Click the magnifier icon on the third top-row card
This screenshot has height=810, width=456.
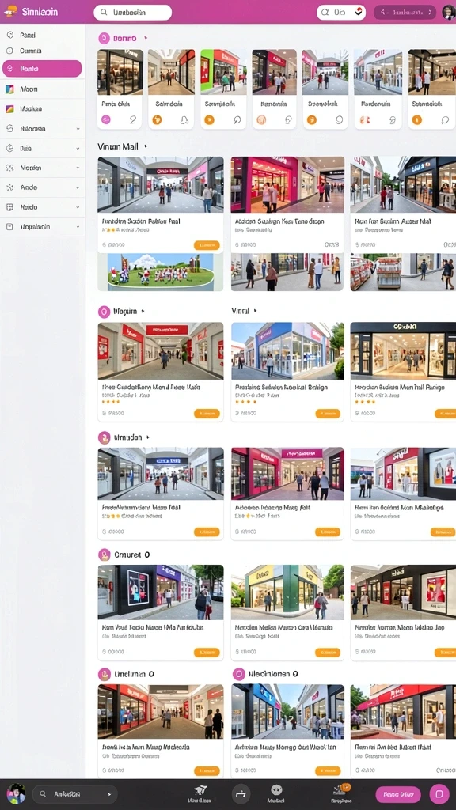click(237, 120)
